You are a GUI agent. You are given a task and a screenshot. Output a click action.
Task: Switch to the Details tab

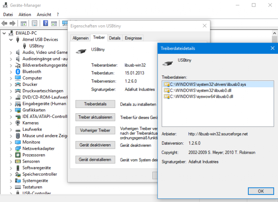(x=115, y=38)
